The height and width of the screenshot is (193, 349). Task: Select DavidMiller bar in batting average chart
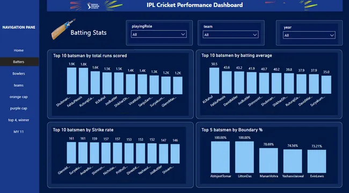[239, 83]
